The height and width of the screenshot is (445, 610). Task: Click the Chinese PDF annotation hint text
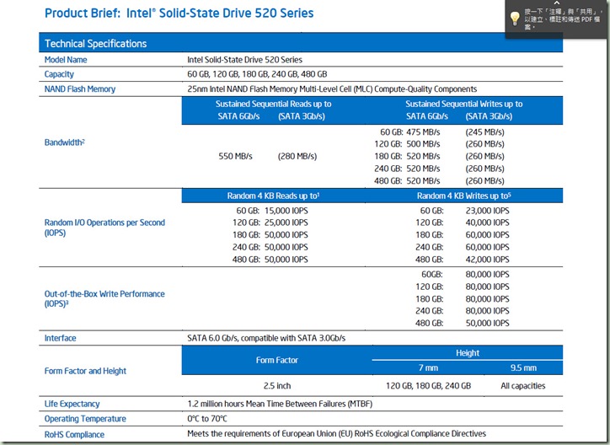[563, 19]
